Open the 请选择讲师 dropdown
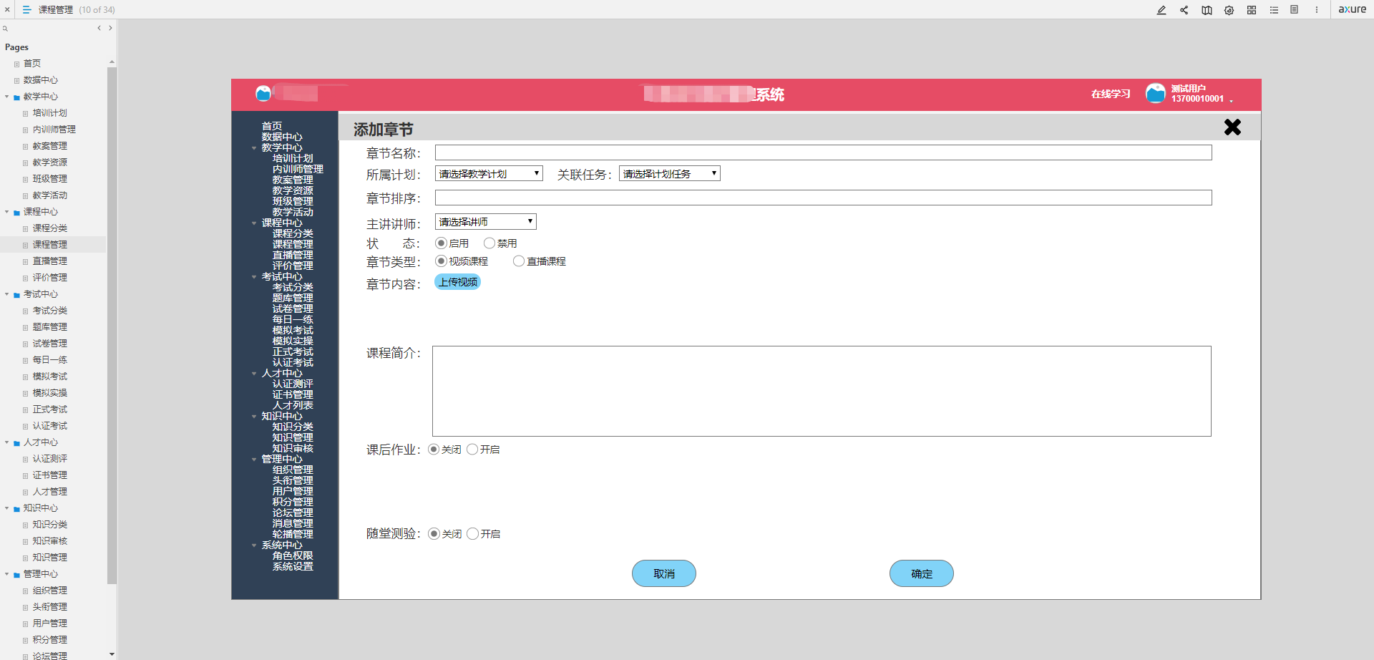This screenshot has width=1374, height=660. [x=485, y=222]
